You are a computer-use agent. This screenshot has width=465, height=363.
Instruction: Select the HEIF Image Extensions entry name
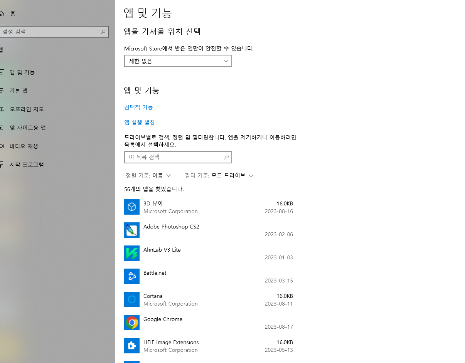click(171, 342)
